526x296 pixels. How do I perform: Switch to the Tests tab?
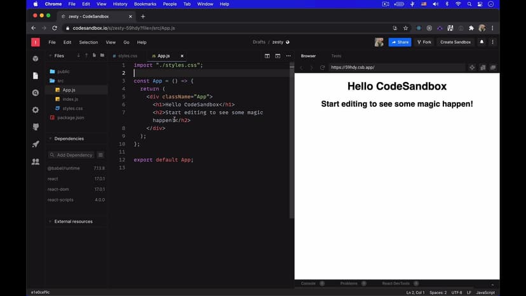click(336, 56)
